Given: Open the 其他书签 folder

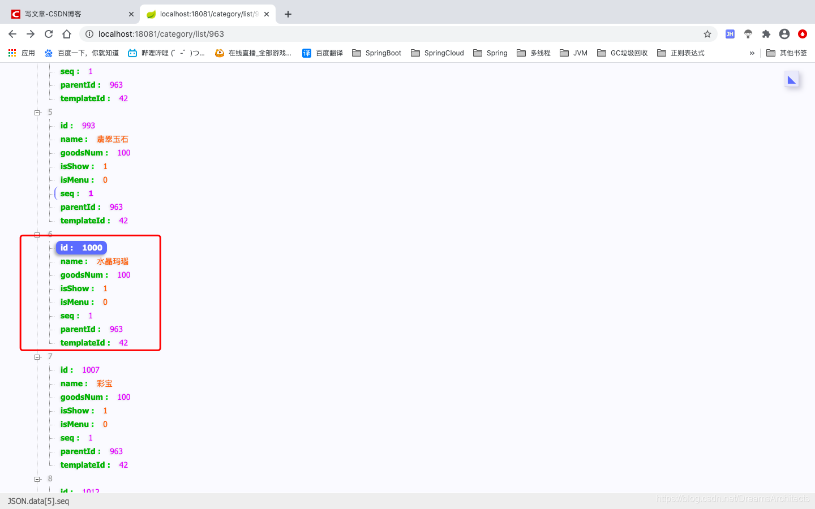Looking at the screenshot, I should (787, 53).
